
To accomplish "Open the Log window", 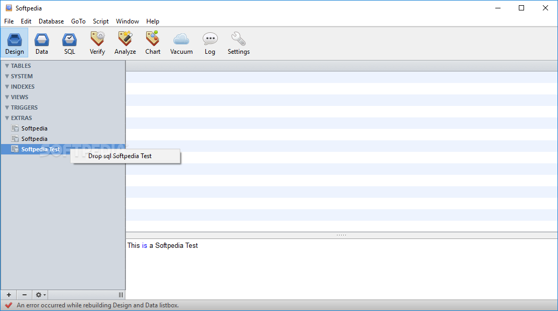I will pos(210,43).
